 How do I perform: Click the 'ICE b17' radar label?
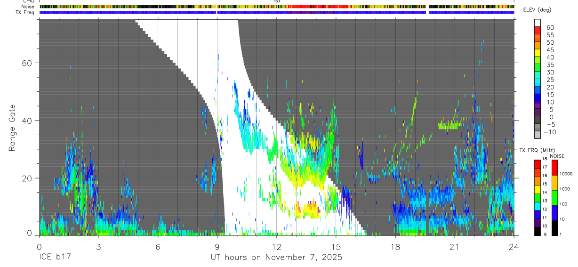coord(54,258)
